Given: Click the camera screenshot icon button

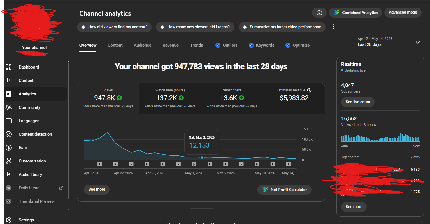Looking at the screenshot, I should click(319, 13).
